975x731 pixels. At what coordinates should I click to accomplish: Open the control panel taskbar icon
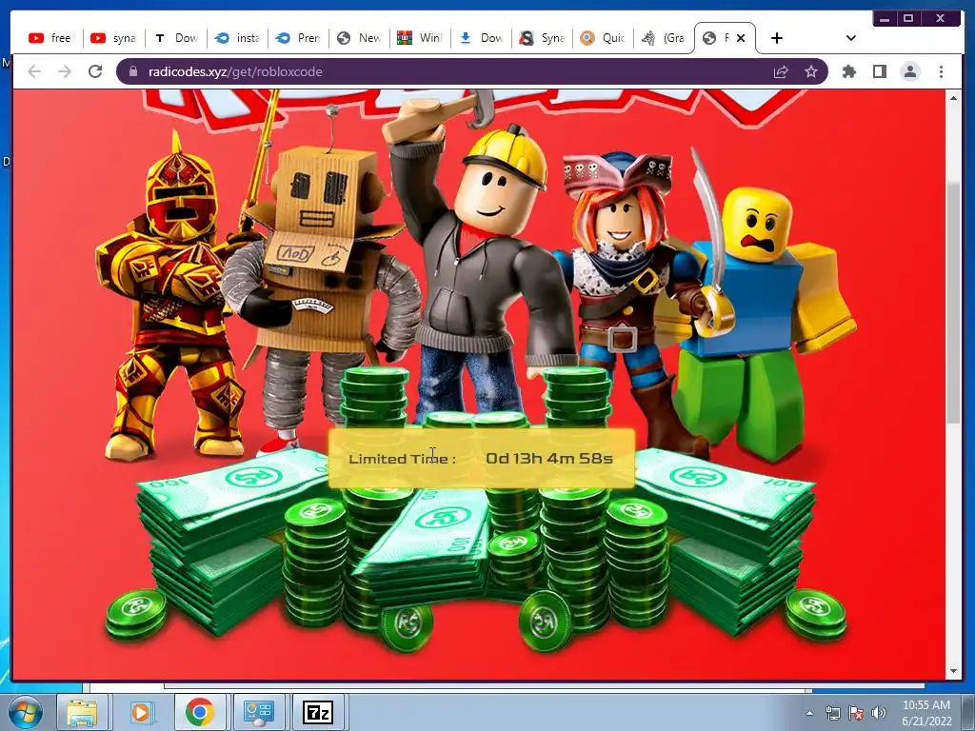tap(258, 712)
